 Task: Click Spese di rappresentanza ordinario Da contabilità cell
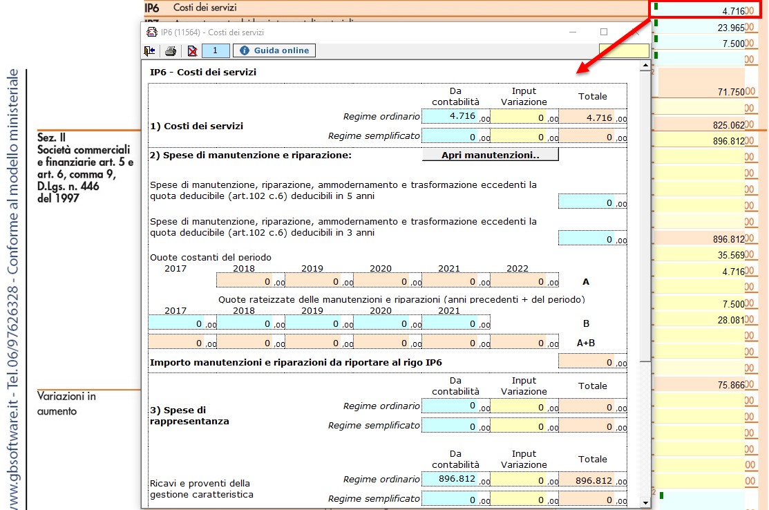pos(455,406)
